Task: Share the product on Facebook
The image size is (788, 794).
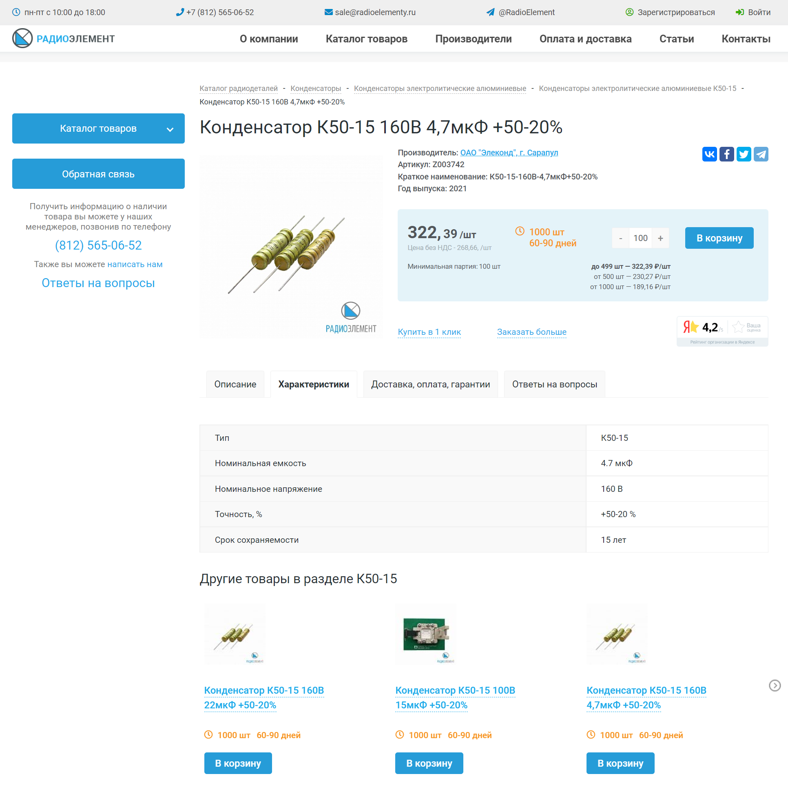Action: [x=727, y=154]
